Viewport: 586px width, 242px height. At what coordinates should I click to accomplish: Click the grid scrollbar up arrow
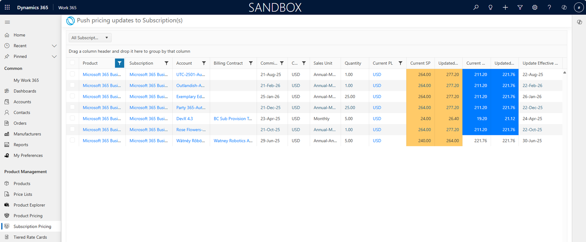[x=565, y=73]
